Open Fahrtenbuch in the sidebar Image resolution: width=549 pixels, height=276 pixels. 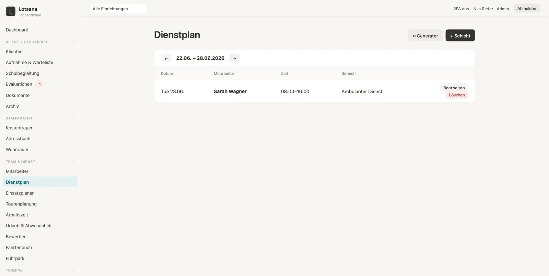(x=40, y=248)
